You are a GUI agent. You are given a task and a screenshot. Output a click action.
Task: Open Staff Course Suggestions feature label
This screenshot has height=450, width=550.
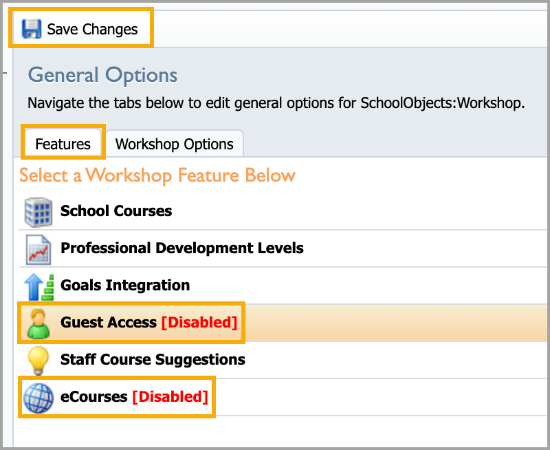pos(153,359)
